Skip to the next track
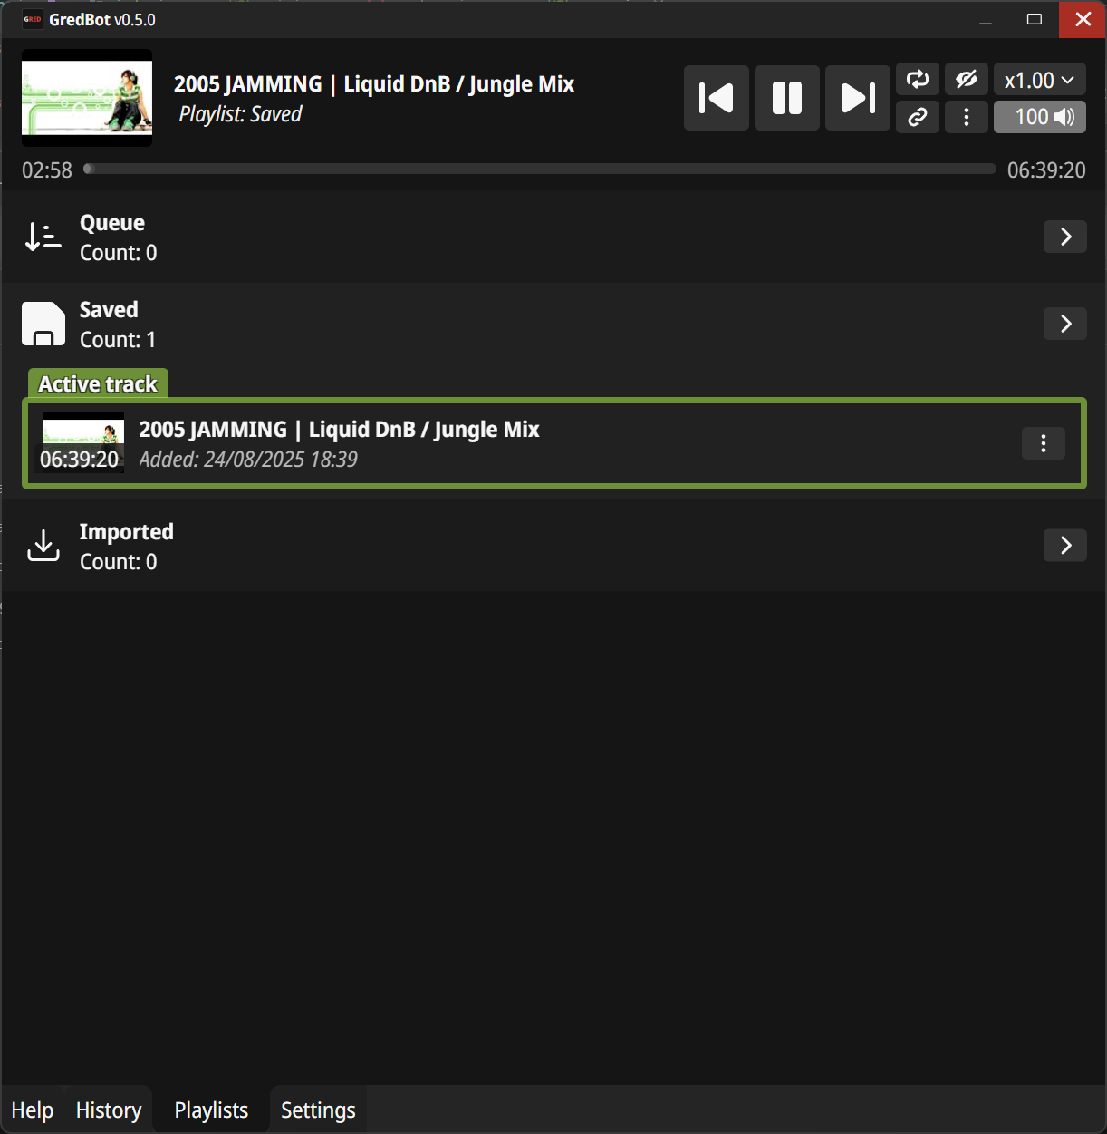The width and height of the screenshot is (1107, 1134). tap(858, 98)
